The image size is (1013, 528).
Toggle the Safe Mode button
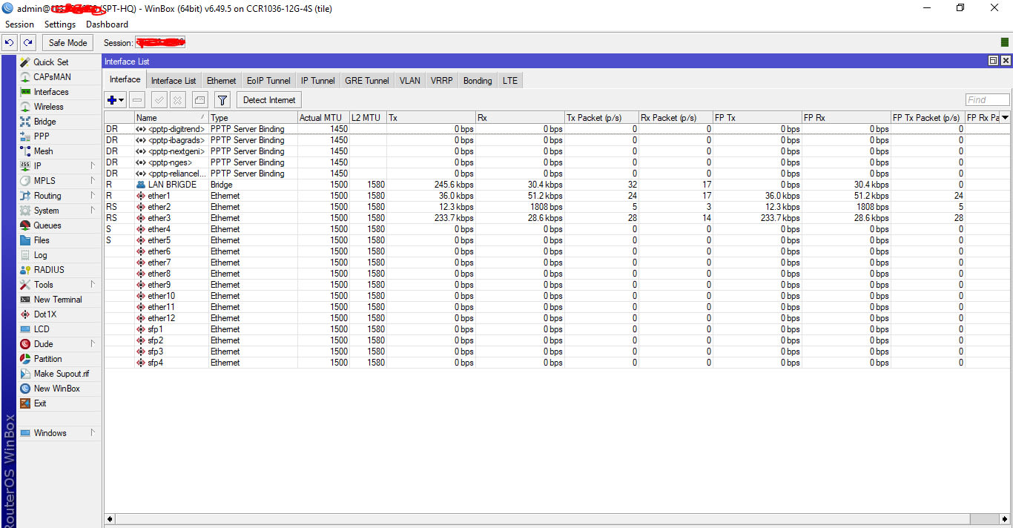coord(68,43)
